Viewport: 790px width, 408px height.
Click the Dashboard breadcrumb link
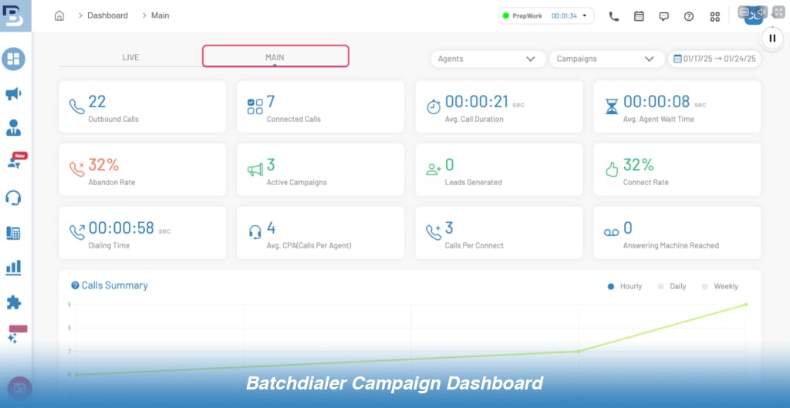click(107, 15)
